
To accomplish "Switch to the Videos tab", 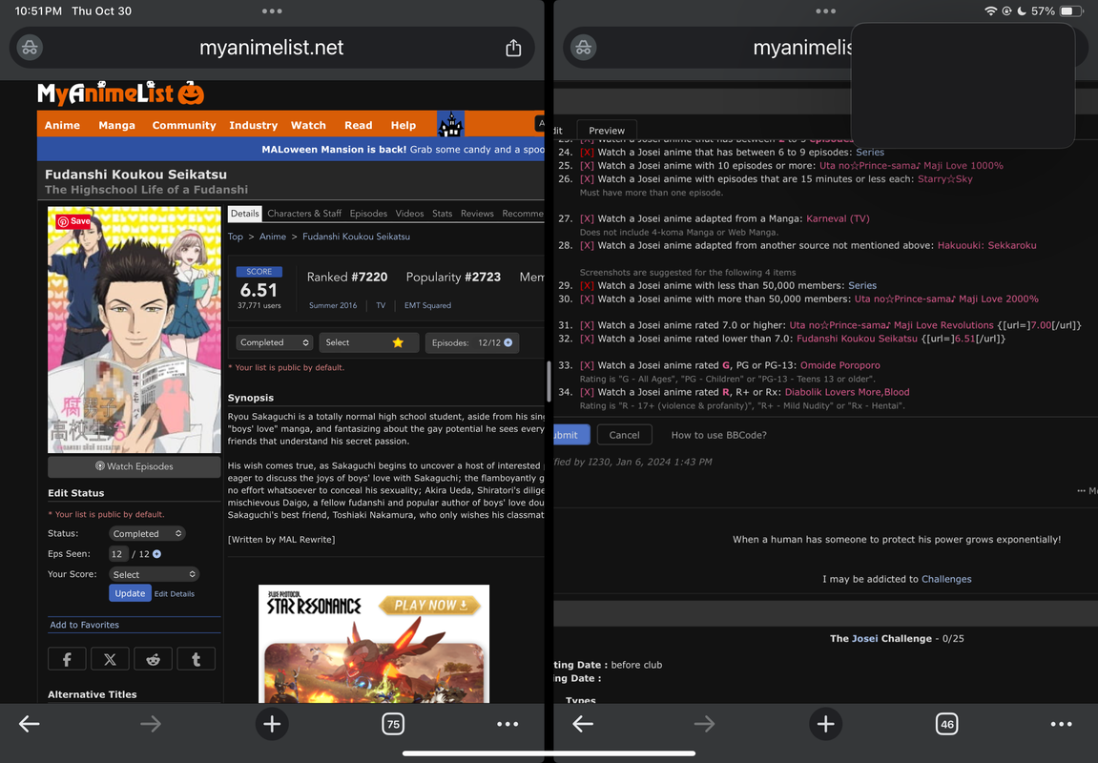I will click(409, 214).
